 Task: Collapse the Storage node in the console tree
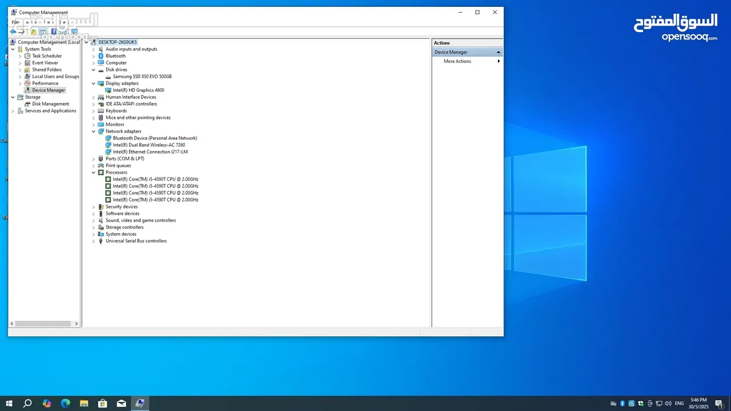pos(13,97)
